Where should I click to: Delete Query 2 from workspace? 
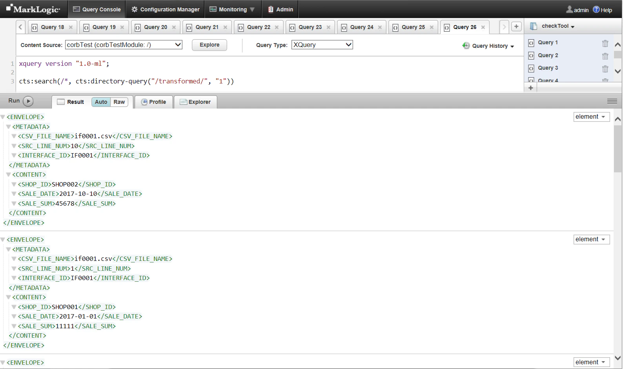605,56
